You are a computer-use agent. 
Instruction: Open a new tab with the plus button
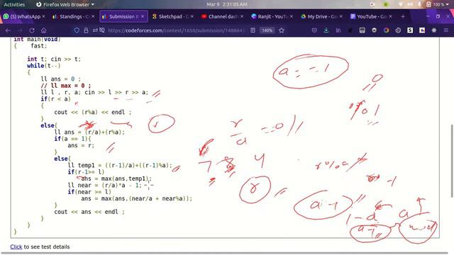point(403,16)
